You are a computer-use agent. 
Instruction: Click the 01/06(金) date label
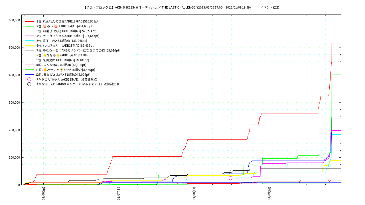click(x=43, y=194)
